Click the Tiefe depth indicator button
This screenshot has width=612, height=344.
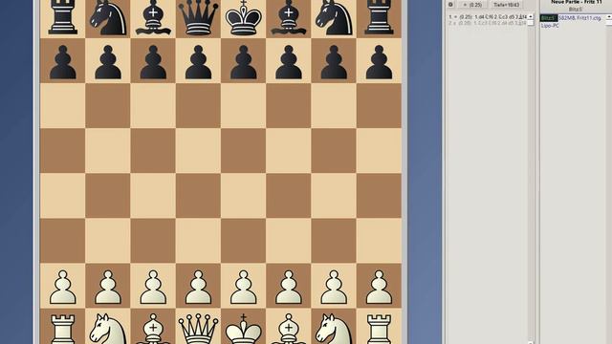[506, 5]
